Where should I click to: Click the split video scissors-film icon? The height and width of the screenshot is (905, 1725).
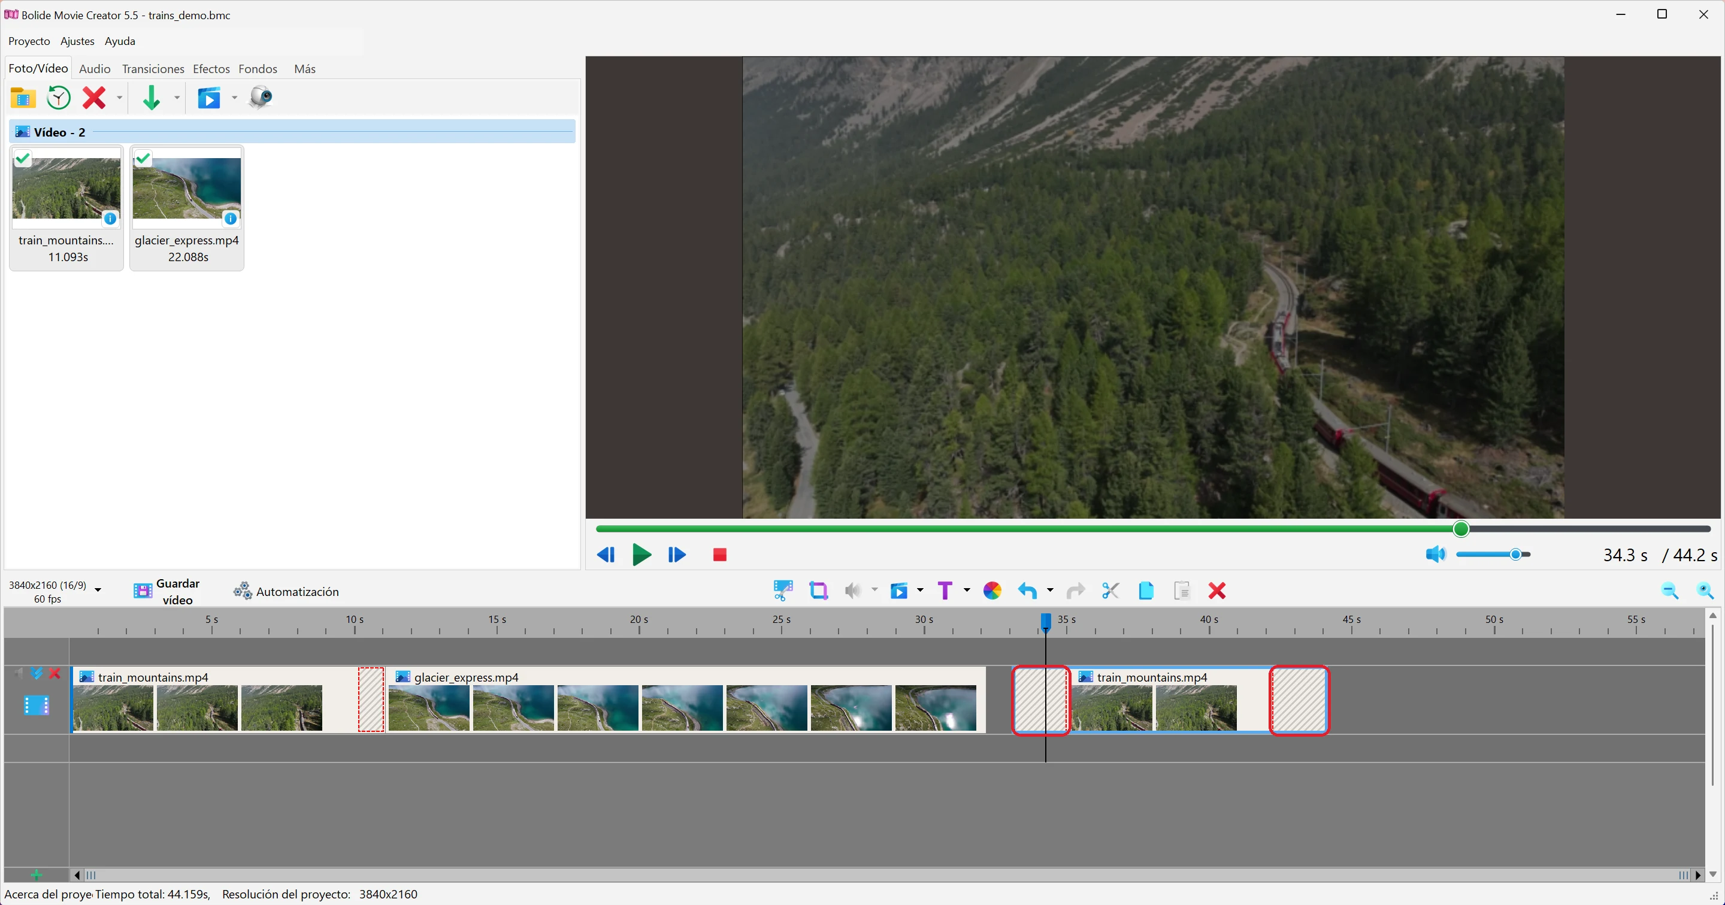click(x=782, y=591)
